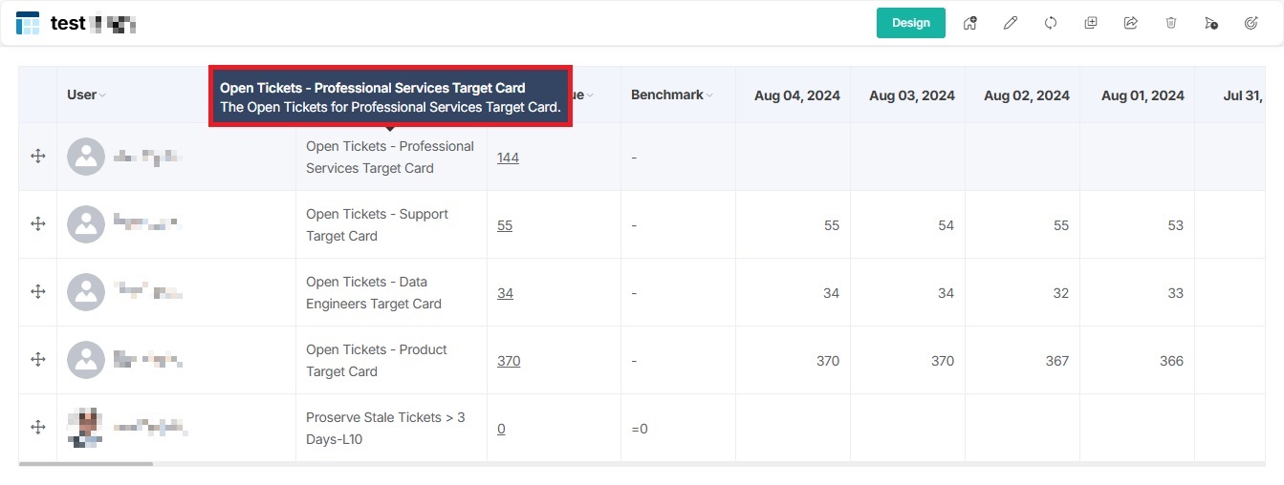This screenshot has width=1284, height=485.
Task: Expand the Value column header dropdown
Action: tap(590, 95)
